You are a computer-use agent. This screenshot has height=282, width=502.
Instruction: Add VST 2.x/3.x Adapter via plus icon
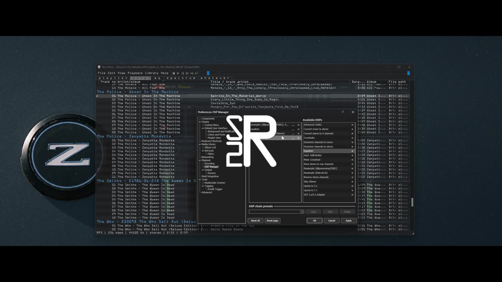click(x=352, y=195)
